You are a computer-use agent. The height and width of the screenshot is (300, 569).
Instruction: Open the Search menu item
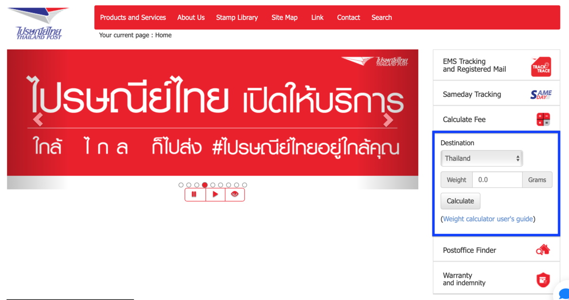pos(382,18)
